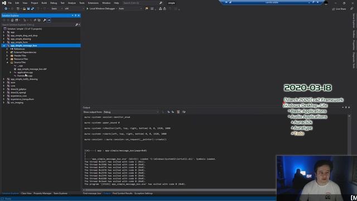357x201 pixels.
Task: Select the Solution 'simple' root node
Action: click(25, 29)
